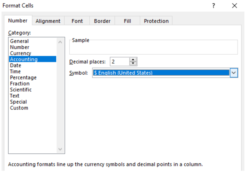Switch to the Alignment tab

[x=48, y=21]
